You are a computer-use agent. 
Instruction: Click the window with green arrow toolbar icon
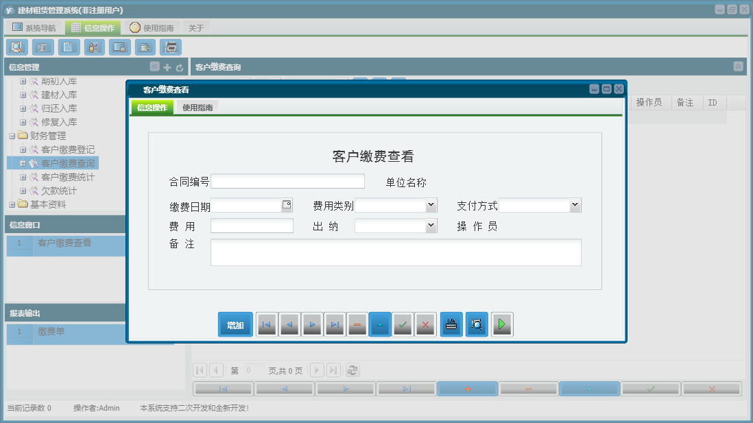point(145,47)
